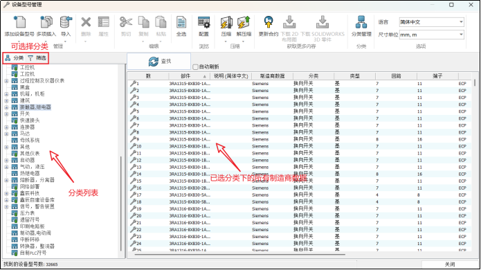Select the 印刷电路板 category

pos(33,226)
